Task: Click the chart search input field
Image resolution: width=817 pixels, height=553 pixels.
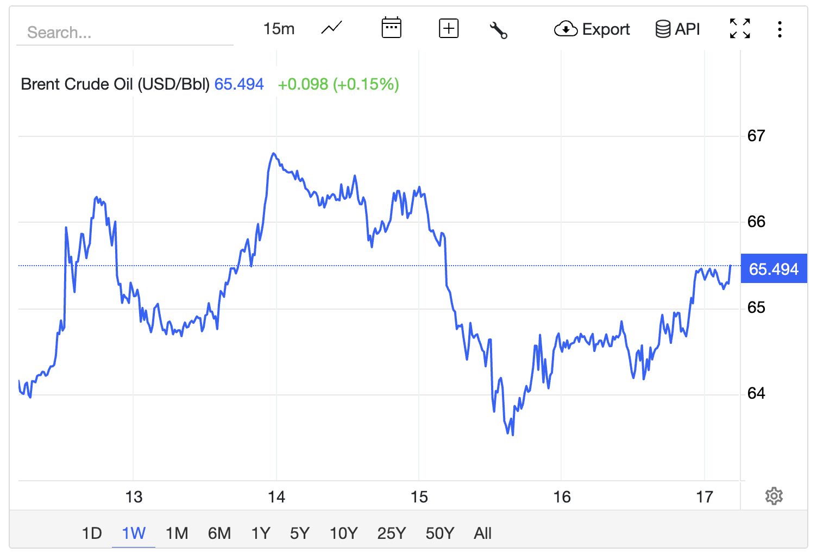Action: [125, 32]
